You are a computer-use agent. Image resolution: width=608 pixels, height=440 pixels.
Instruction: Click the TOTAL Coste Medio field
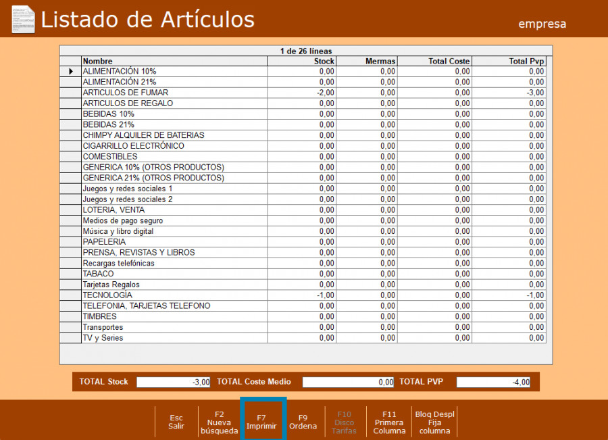tap(348, 382)
